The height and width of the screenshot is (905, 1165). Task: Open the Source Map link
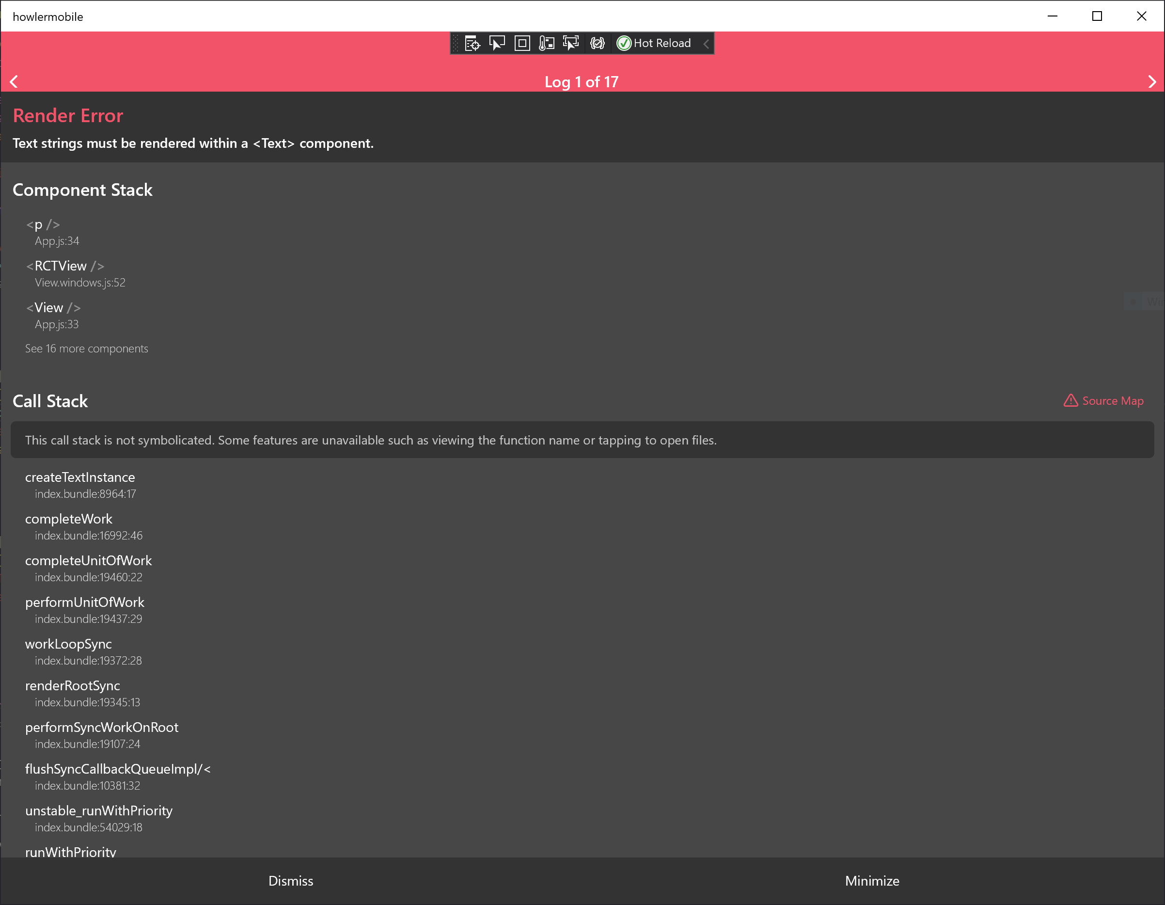point(1113,401)
